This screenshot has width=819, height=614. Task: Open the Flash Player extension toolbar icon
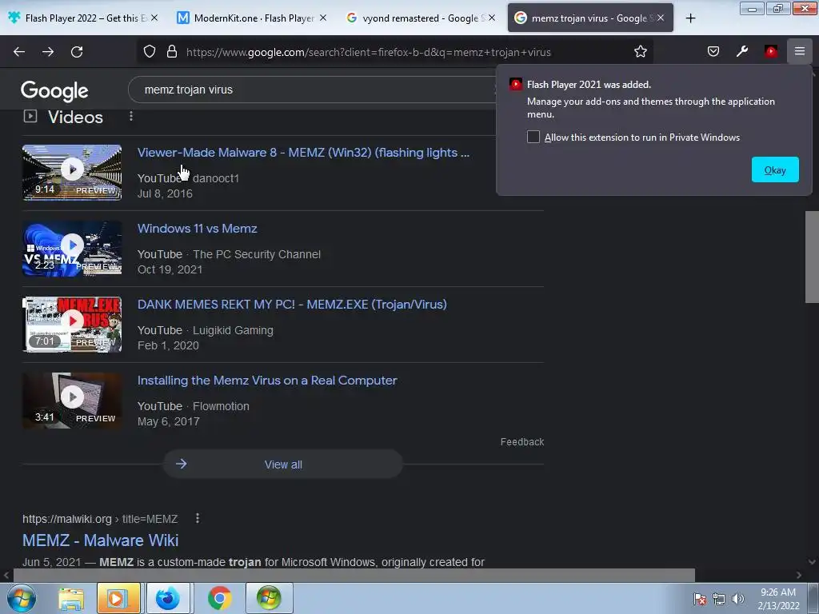[771, 52]
